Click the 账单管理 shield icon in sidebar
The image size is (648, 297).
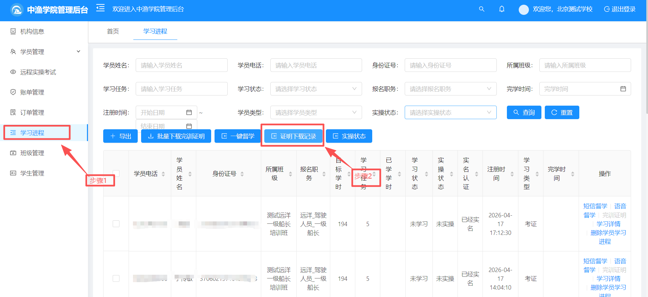coord(13,92)
